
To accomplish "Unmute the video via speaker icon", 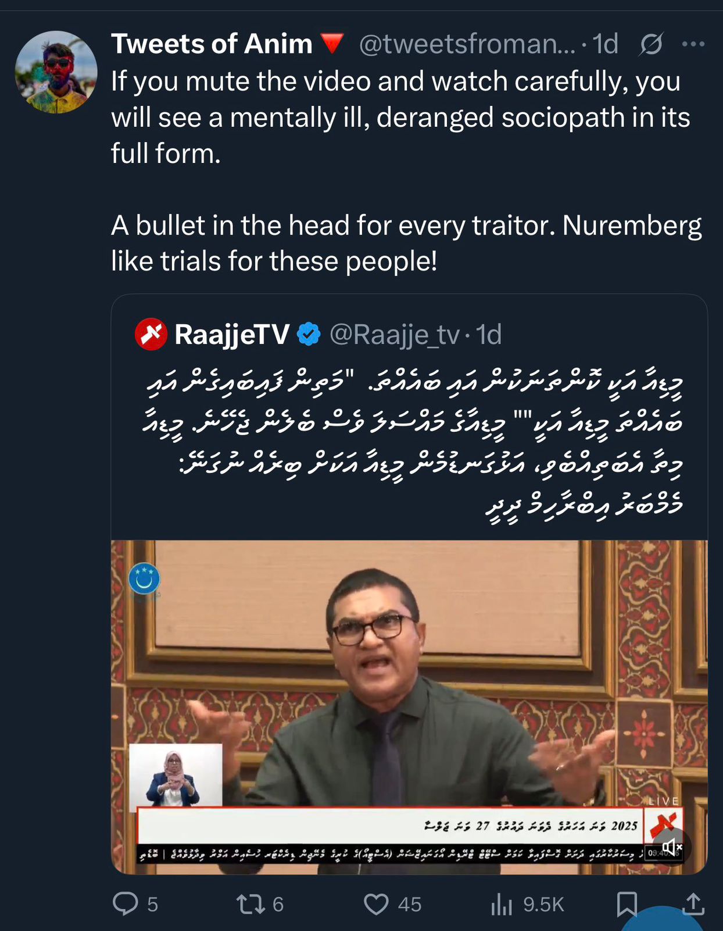I will (672, 847).
